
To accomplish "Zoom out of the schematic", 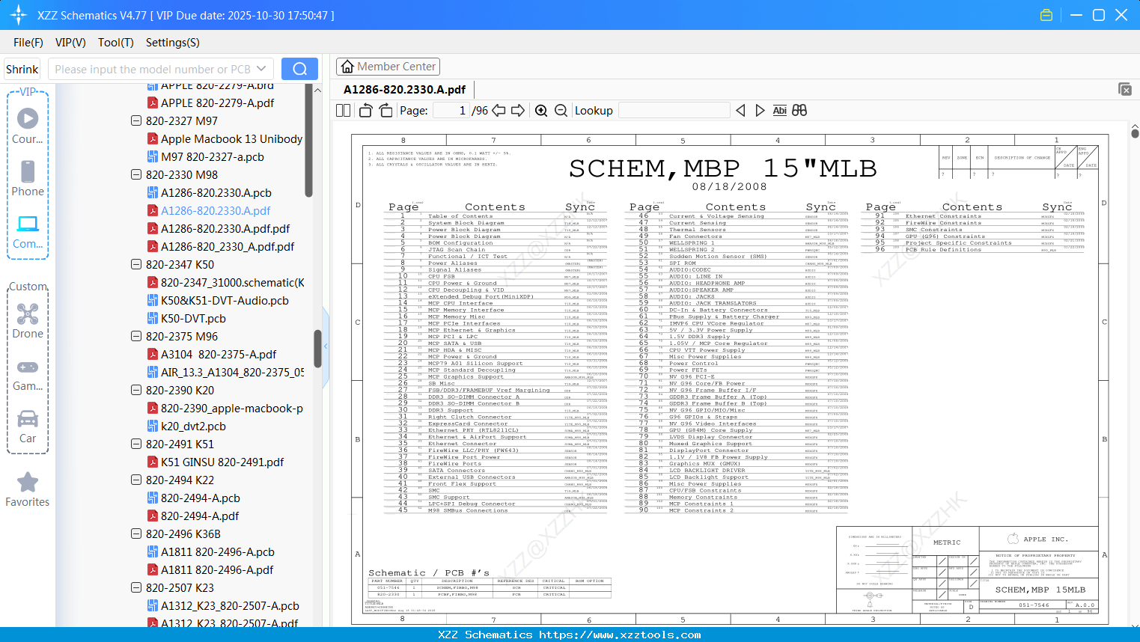I will [x=561, y=111].
